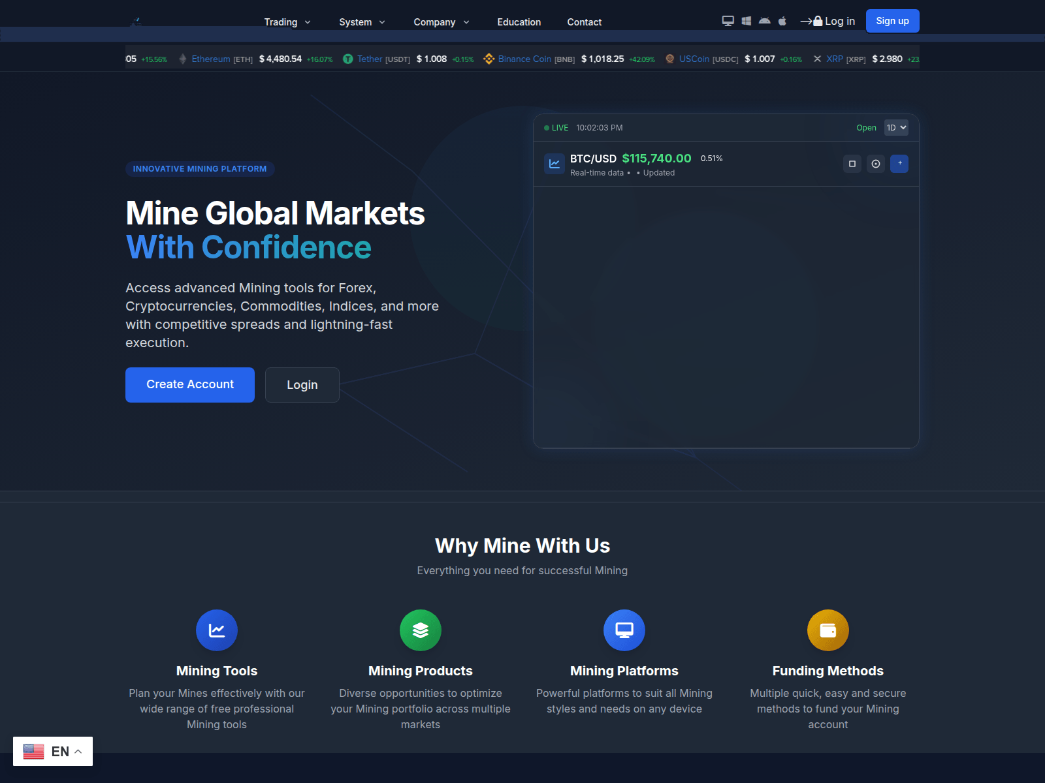Open the 1D timeframe dropdown
This screenshot has width=1045, height=783.
tap(896, 128)
